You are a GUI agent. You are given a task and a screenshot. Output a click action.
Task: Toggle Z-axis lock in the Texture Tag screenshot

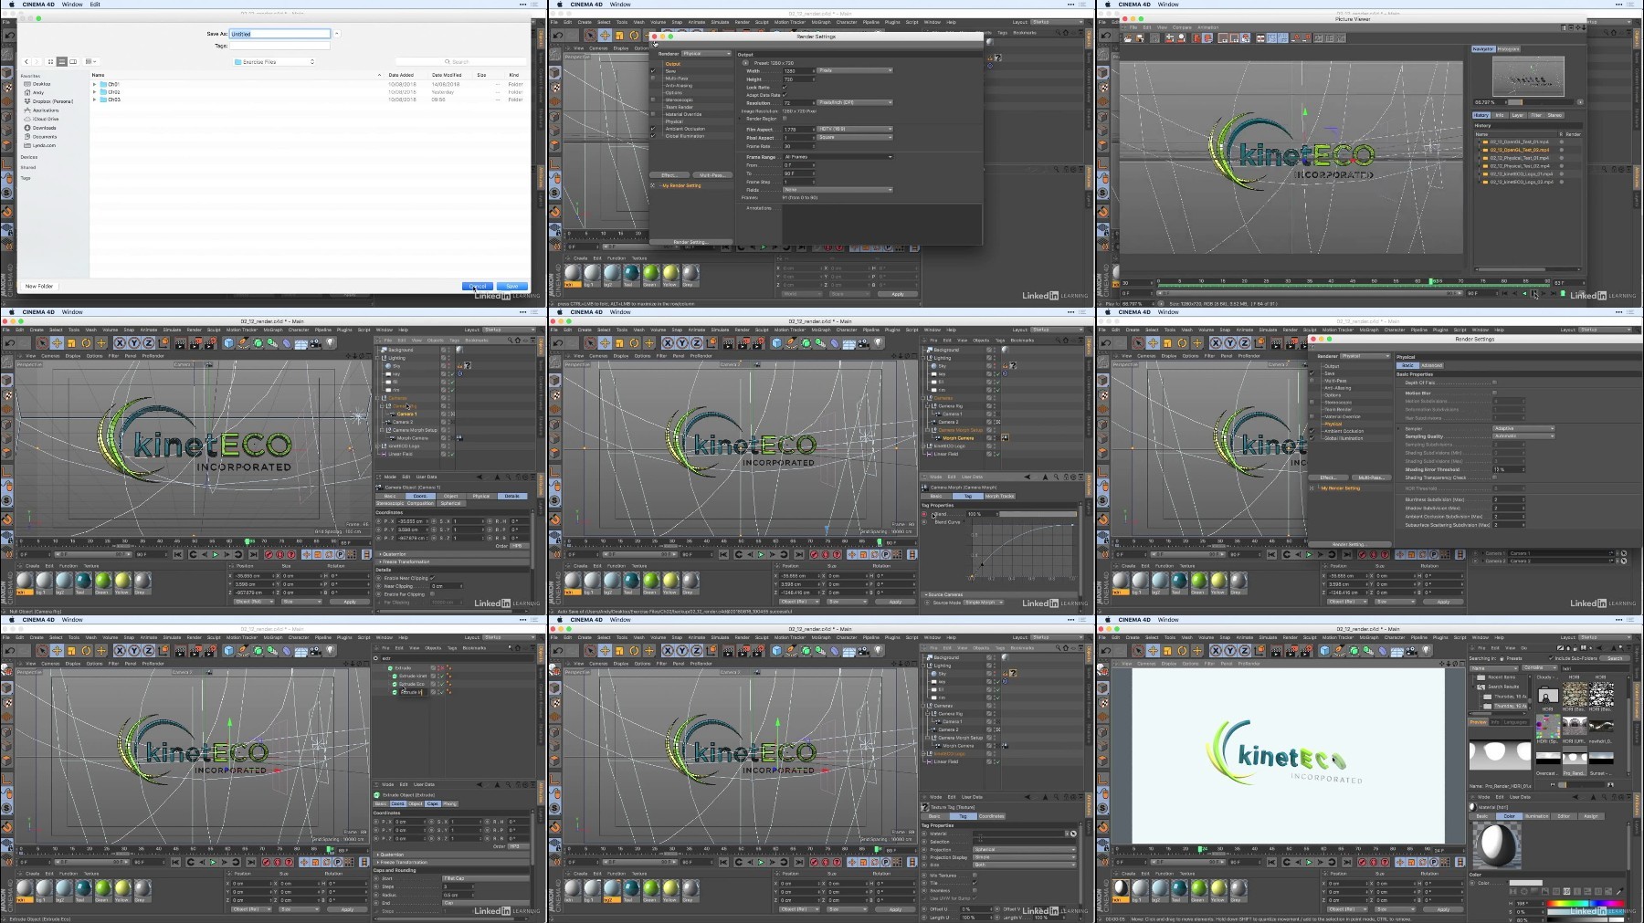tap(697, 651)
